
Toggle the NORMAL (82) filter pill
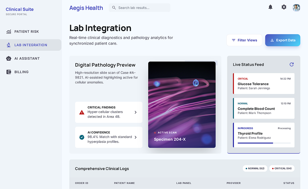pyautogui.click(x=255, y=168)
